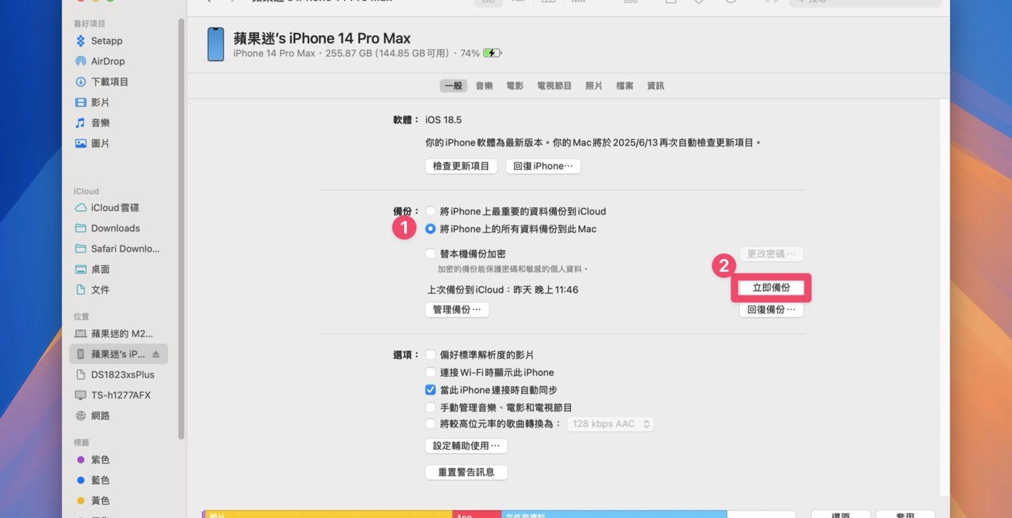Open the 下載項目 downloads folder
The width and height of the screenshot is (1012, 518).
point(109,82)
